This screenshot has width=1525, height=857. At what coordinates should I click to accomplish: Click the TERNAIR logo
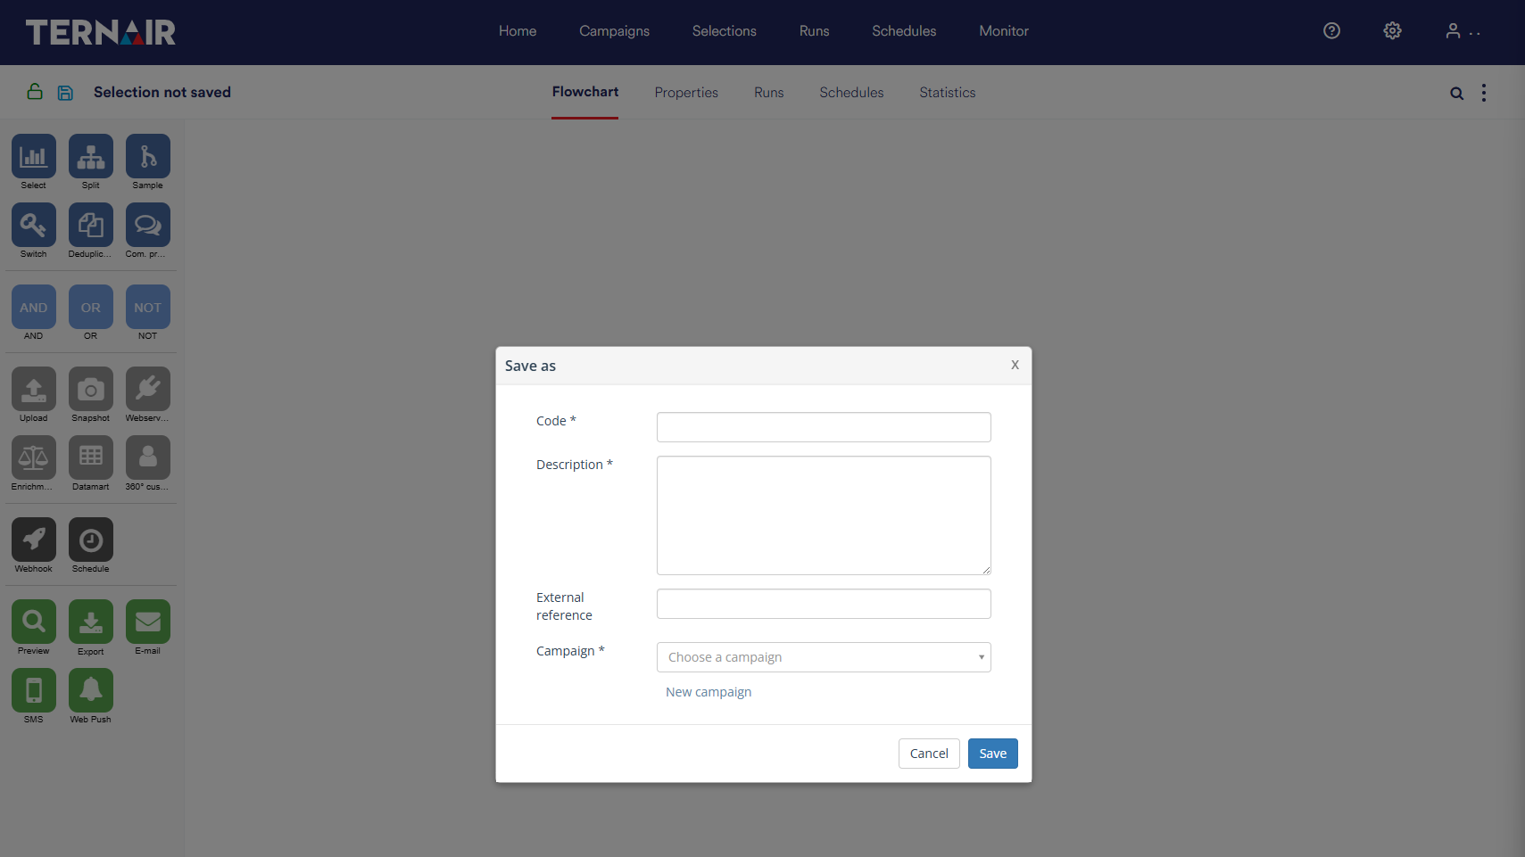pyautogui.click(x=101, y=32)
